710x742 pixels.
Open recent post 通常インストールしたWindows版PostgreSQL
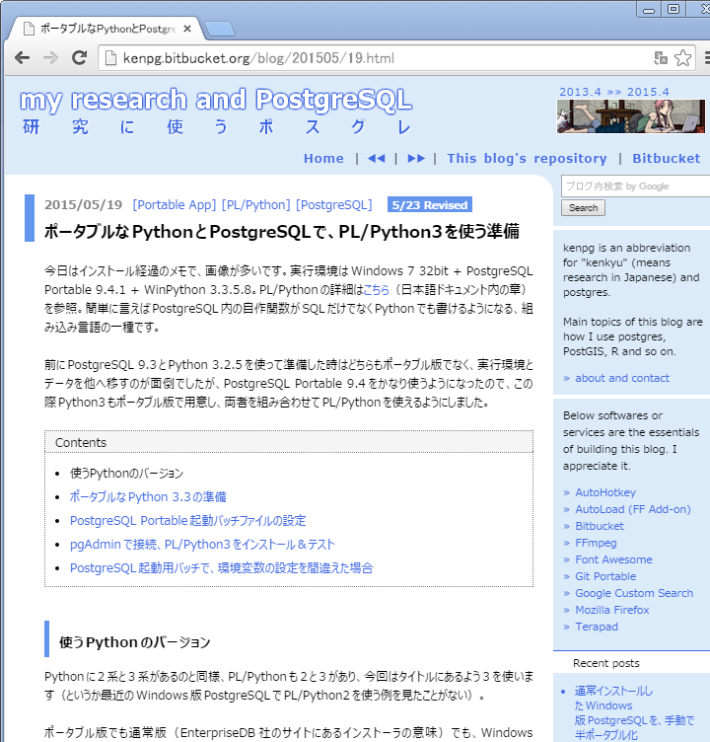pyautogui.click(x=634, y=712)
